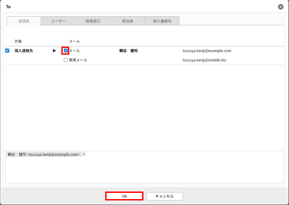The height and width of the screenshot is (205, 289).
Task: Select the 採用窓口 tab
Action: coord(93,21)
